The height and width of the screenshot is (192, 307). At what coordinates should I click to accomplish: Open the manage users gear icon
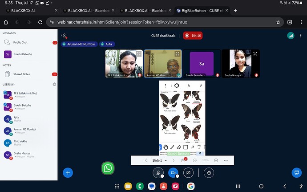click(x=54, y=84)
